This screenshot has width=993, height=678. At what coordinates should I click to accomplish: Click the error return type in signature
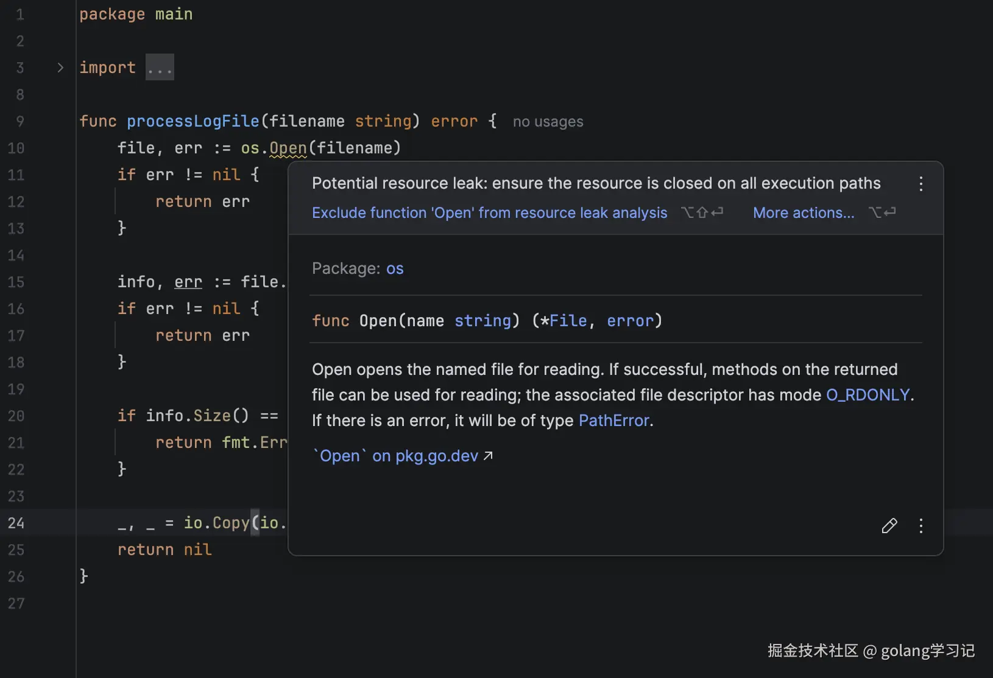coord(629,321)
